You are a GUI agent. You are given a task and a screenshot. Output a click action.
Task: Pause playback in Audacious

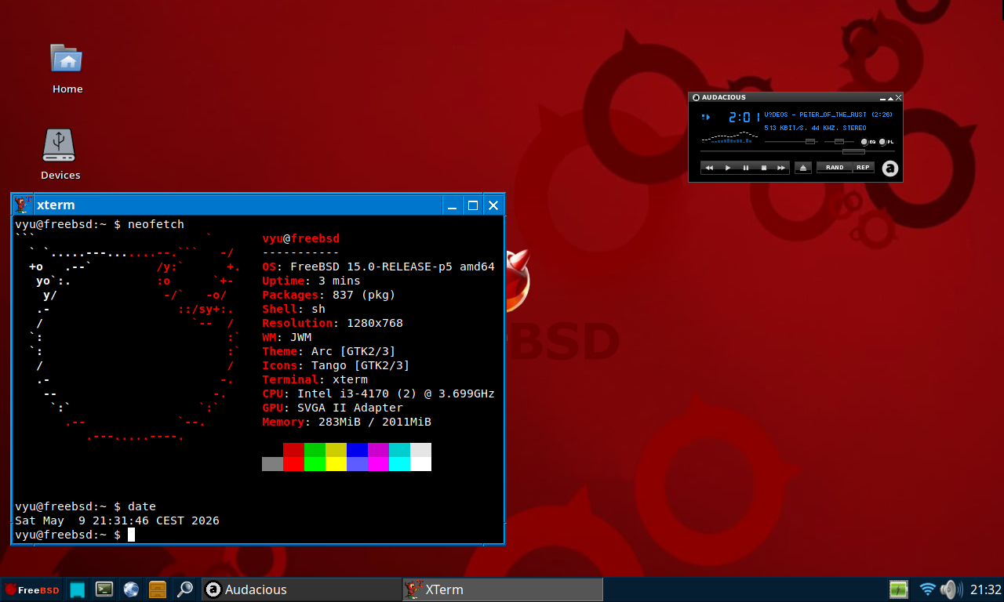coord(745,168)
